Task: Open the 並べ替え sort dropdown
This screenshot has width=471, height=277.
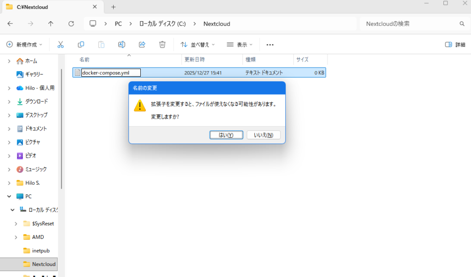Action: tap(198, 45)
